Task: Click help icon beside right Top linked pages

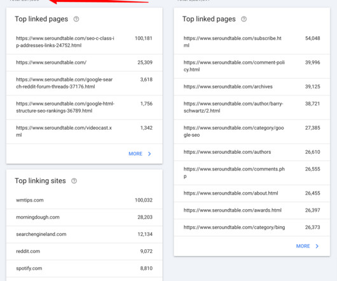Action: point(244,19)
